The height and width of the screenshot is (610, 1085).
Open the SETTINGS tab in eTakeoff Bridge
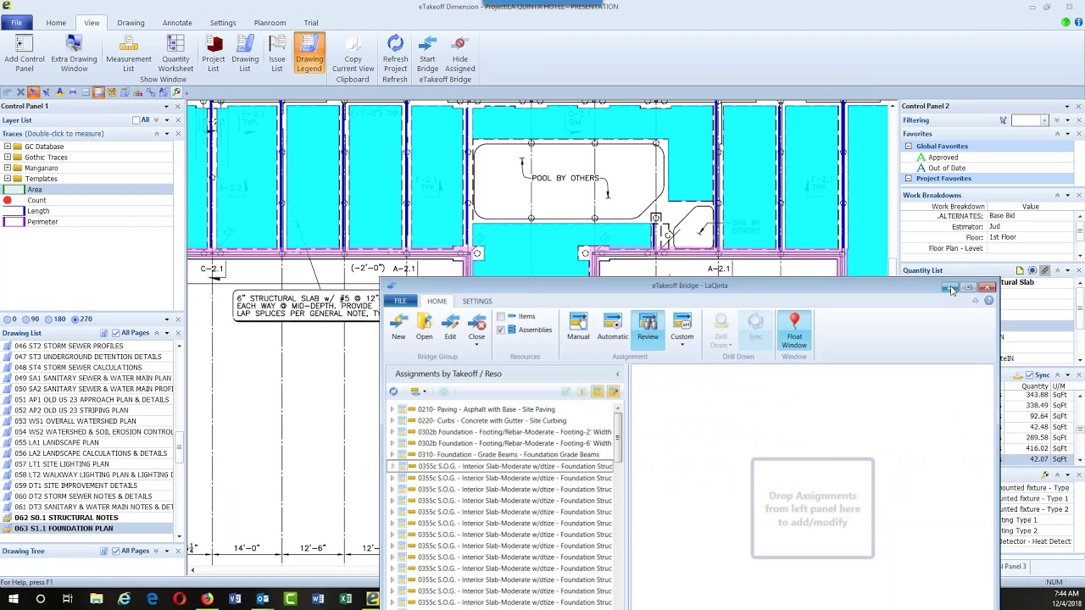coord(477,301)
